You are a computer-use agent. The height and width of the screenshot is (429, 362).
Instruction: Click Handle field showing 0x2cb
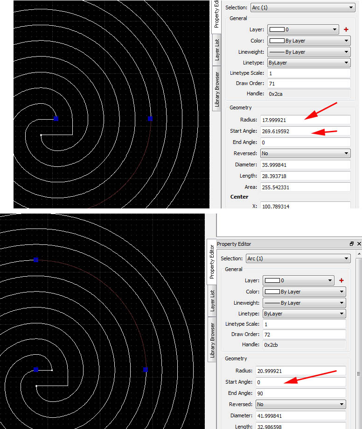pyautogui.click(x=304, y=345)
